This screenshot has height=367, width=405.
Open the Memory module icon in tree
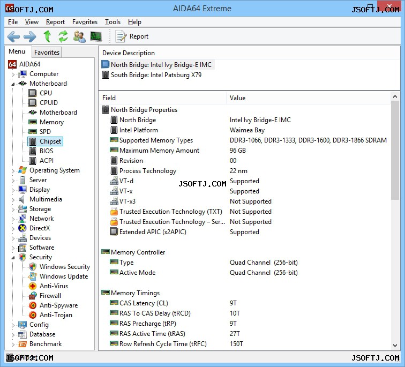coord(32,122)
